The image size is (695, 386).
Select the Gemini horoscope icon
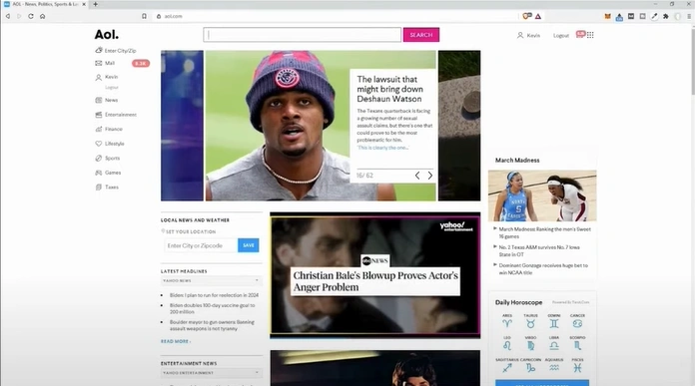click(554, 323)
